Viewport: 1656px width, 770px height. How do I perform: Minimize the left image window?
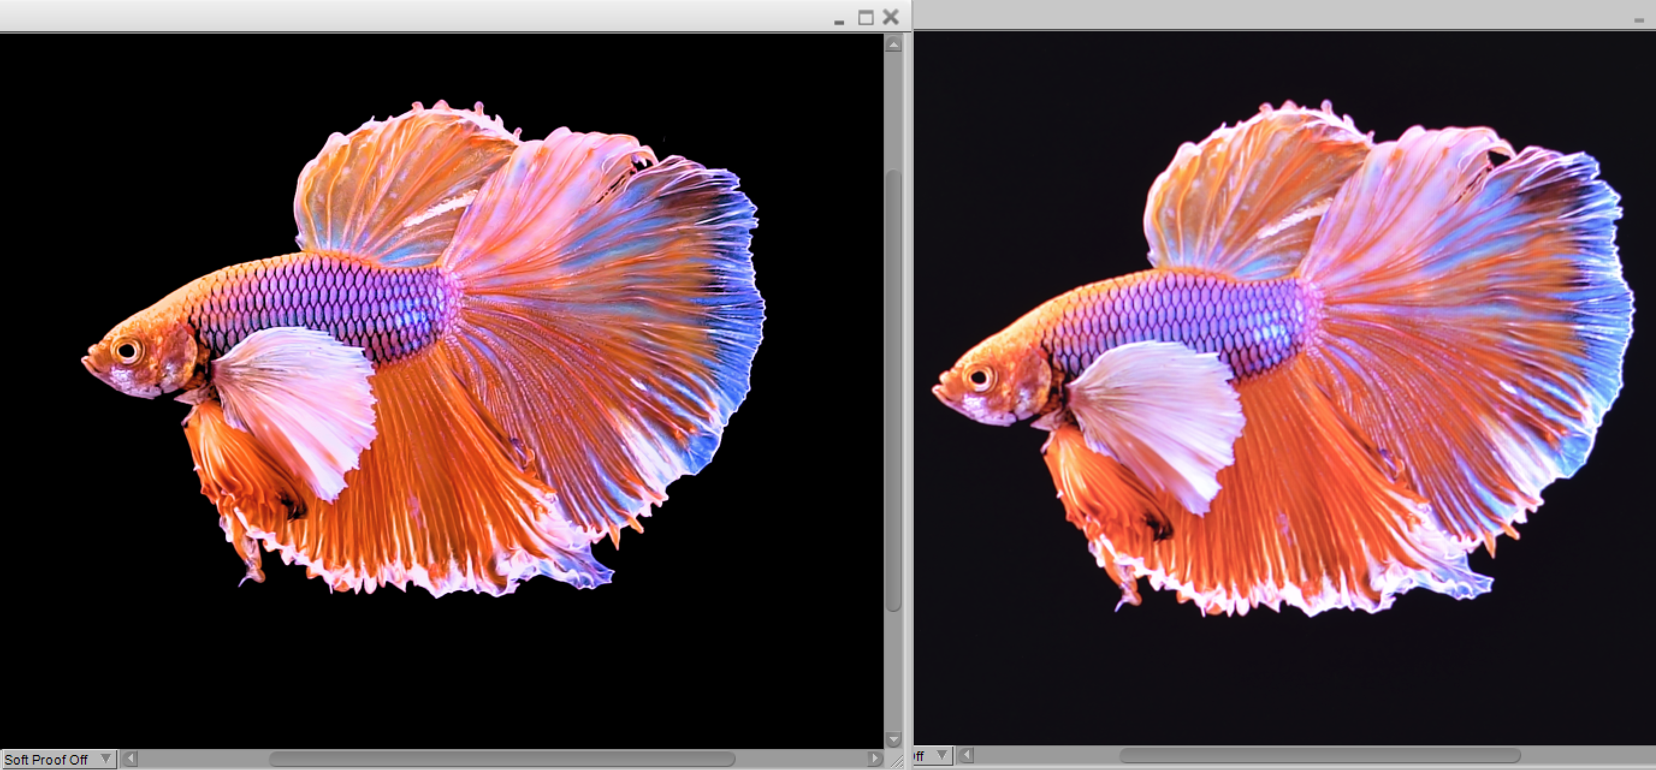click(x=839, y=22)
